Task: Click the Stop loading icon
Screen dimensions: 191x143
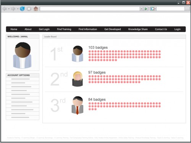Action: click(29, 9)
